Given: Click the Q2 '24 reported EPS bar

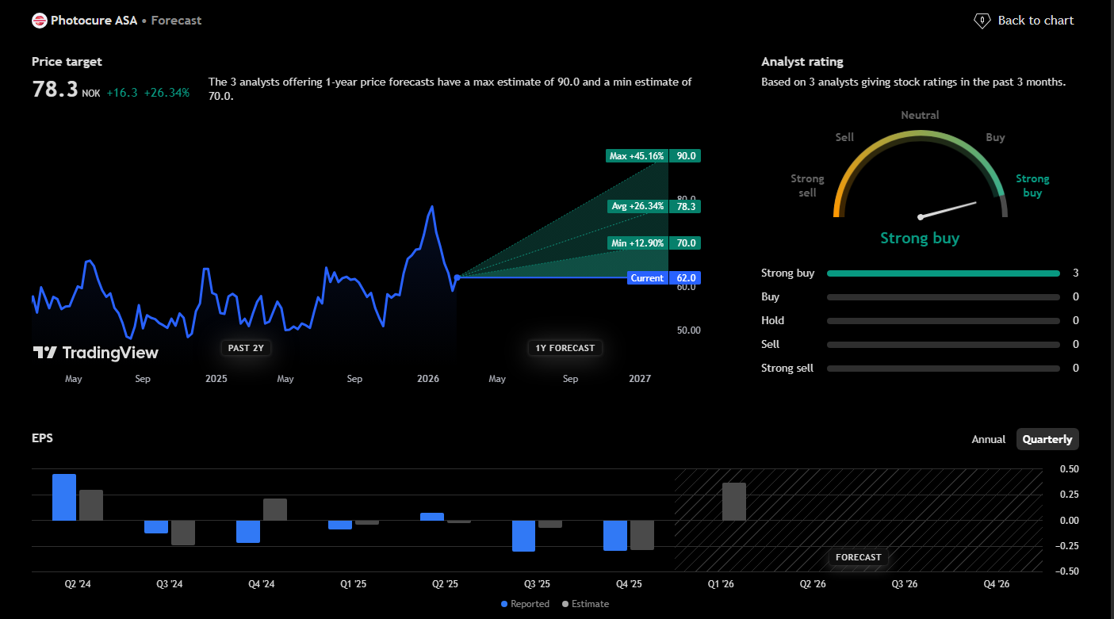Looking at the screenshot, I should [x=64, y=497].
